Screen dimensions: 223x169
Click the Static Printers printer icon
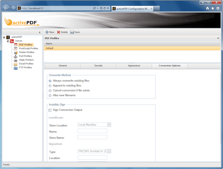point(16,60)
